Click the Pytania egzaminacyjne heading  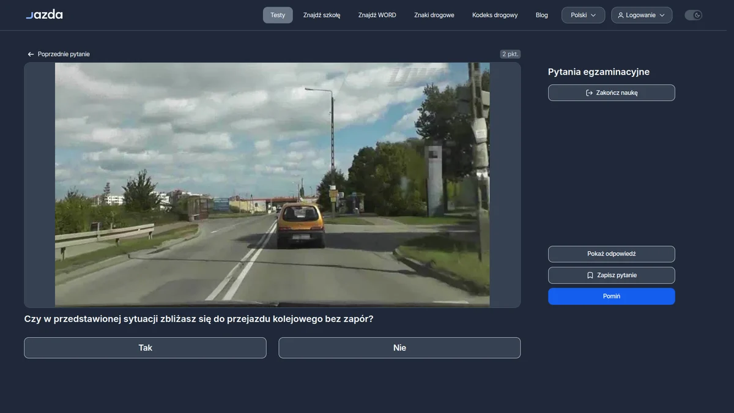(x=599, y=72)
